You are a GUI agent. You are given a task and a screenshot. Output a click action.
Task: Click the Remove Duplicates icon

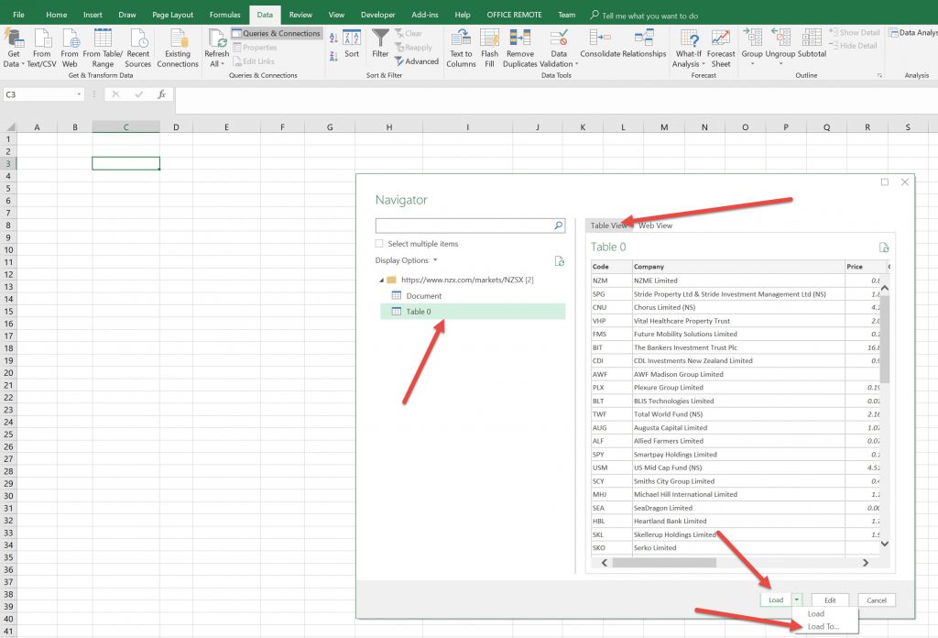519,38
